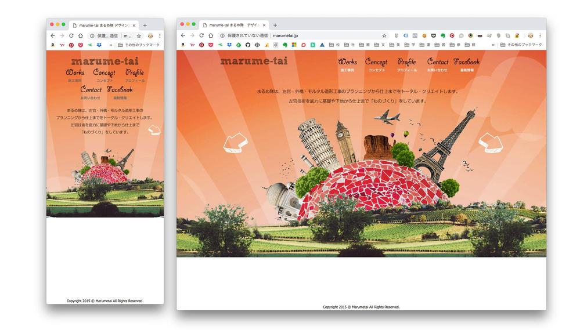Screen dimensions: 580x330
Task: Open a new tab in the wide window
Action: (275, 25)
